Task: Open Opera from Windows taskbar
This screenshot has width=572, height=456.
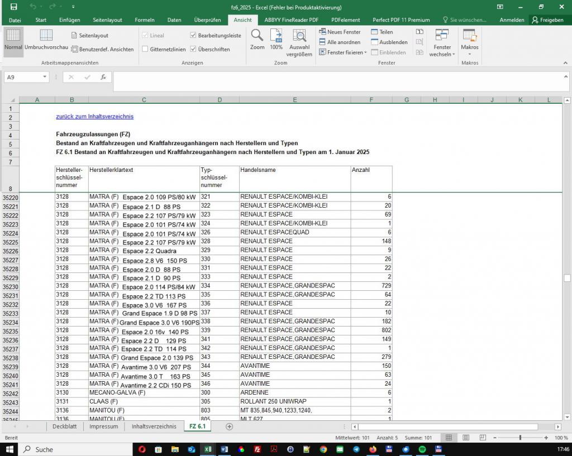Action: point(142,449)
